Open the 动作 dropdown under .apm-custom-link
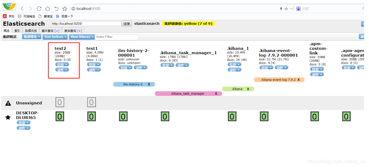Image resolution: width=369 pixels, height=167 pixels. [x=317, y=74]
